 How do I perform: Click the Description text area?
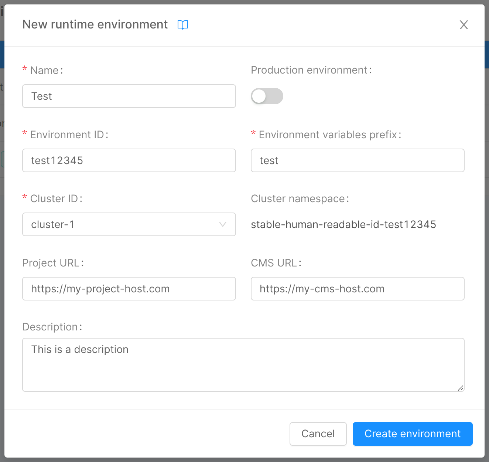243,365
